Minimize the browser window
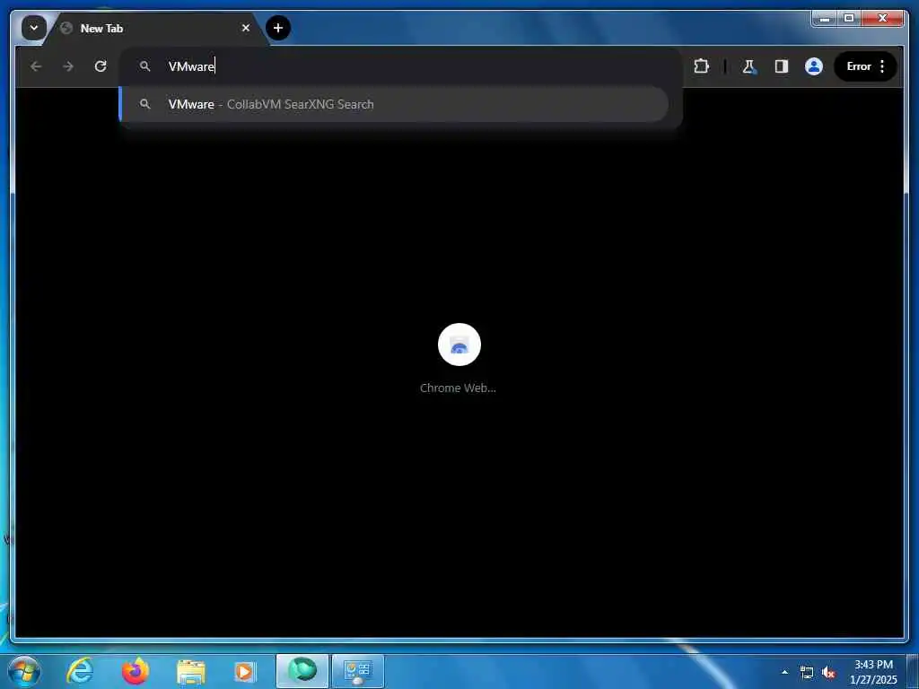The image size is (919, 689). 825,18
